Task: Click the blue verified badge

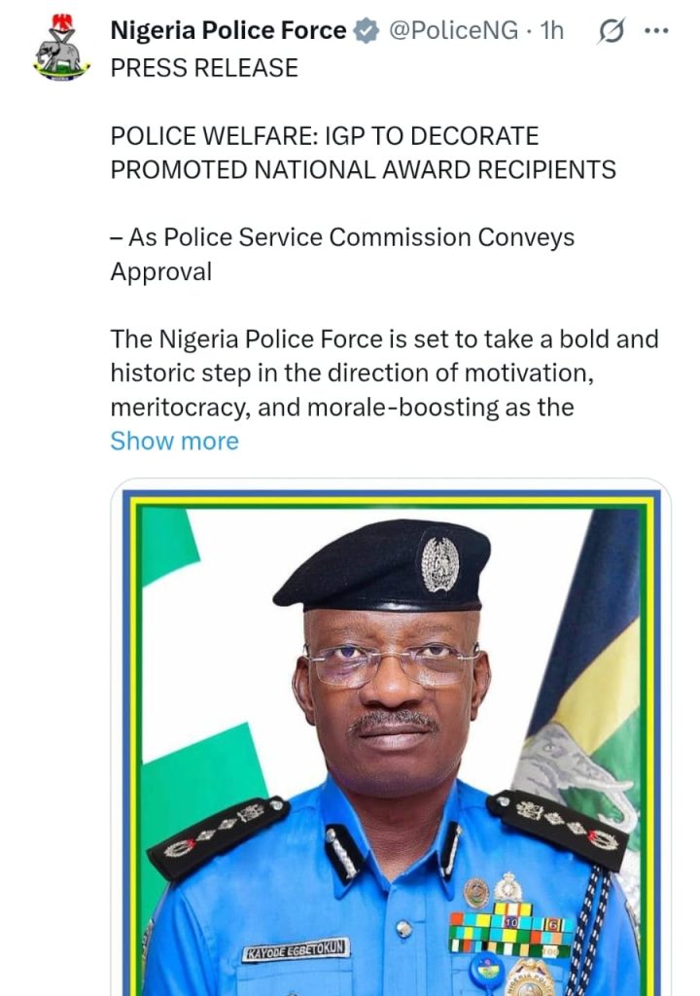Action: [367, 30]
